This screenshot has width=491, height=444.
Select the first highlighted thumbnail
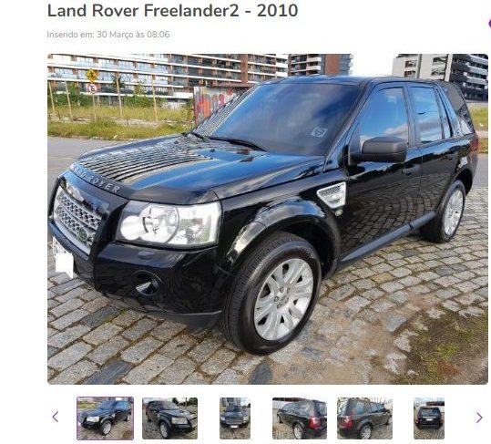(x=106, y=418)
